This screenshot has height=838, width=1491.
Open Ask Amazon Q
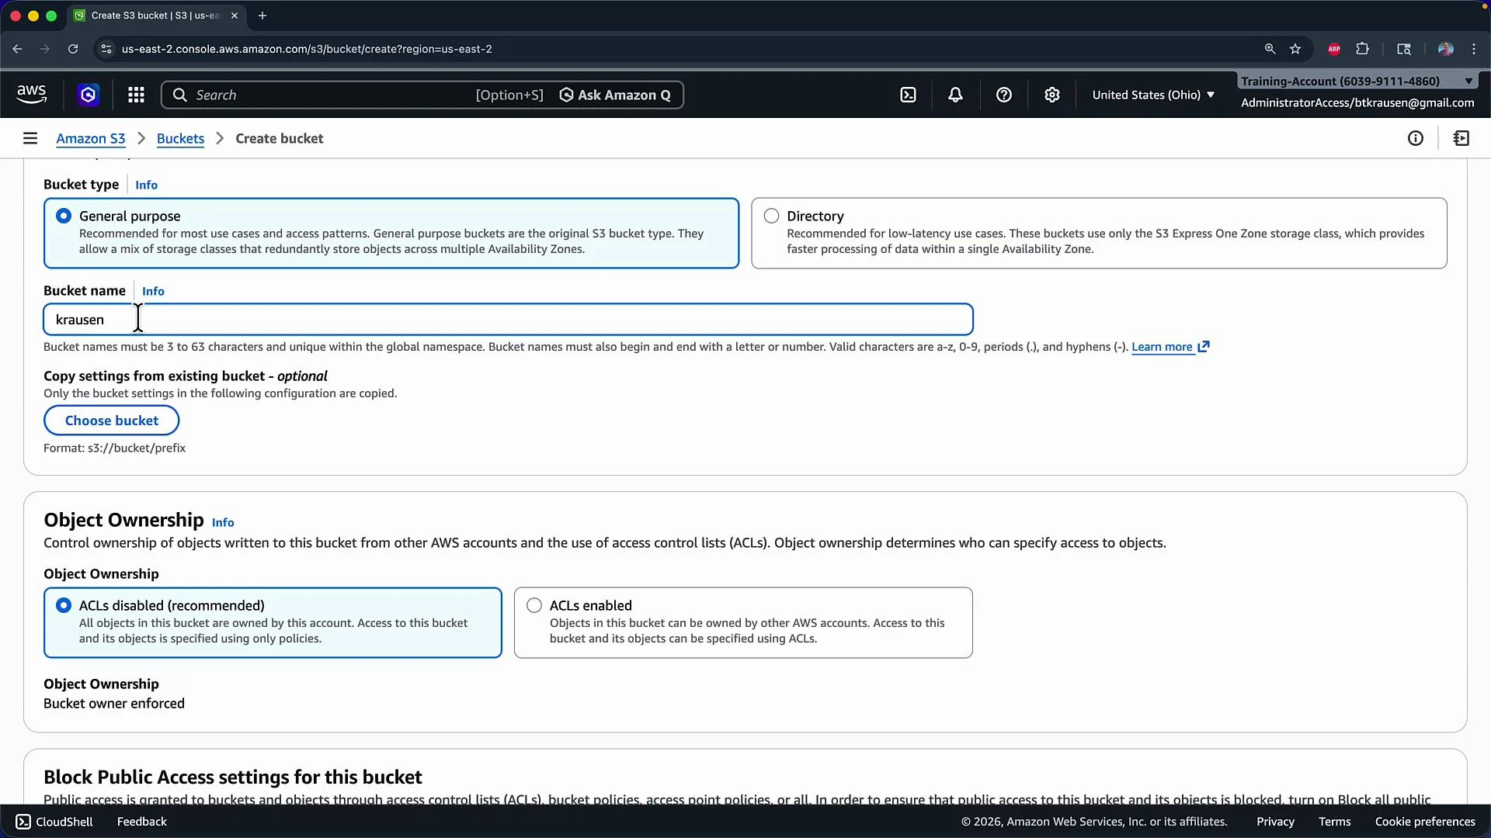click(x=615, y=95)
